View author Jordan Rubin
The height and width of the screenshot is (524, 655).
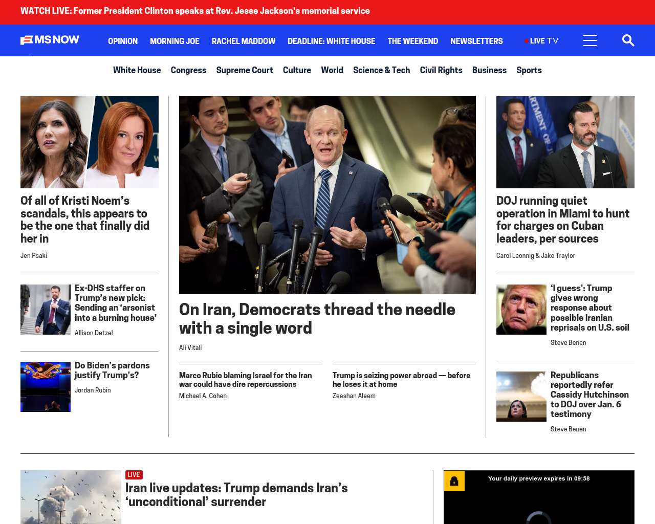pyautogui.click(x=93, y=390)
